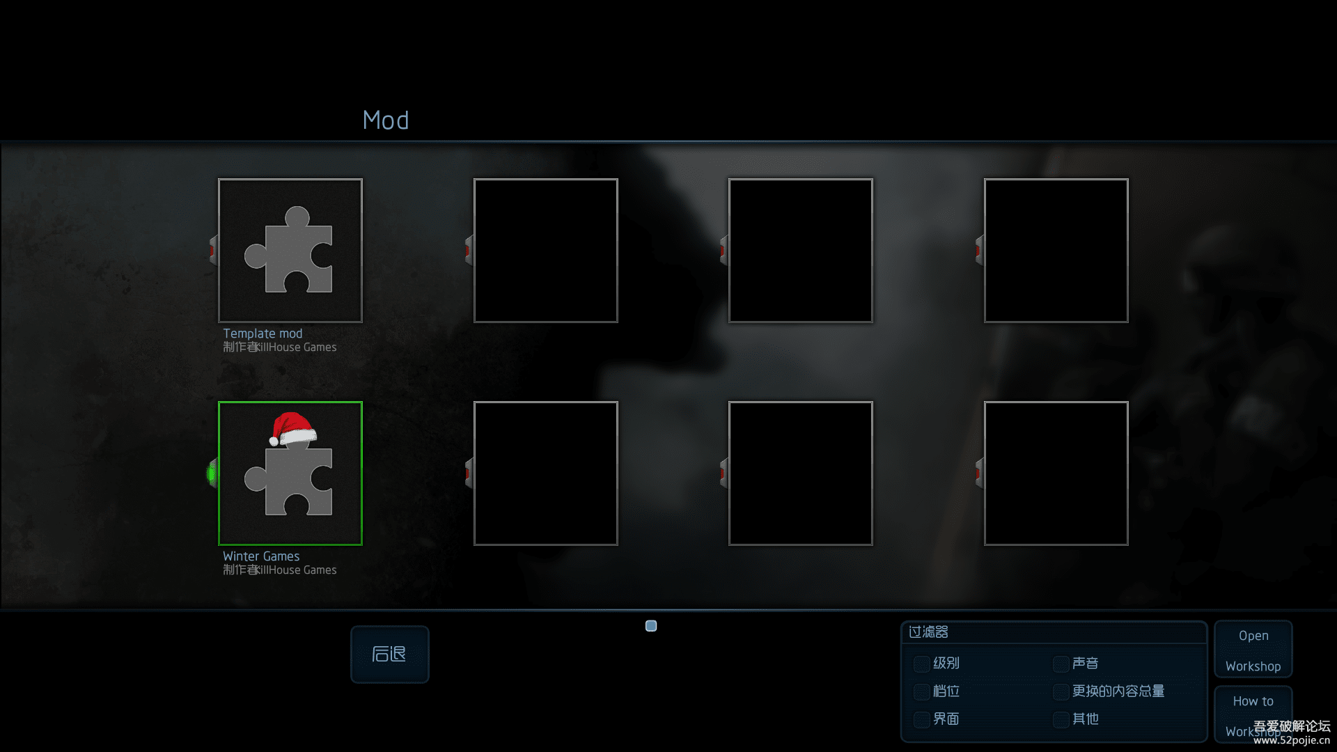Select the Template mod puzzle icon
1337x752 pixels.
click(290, 250)
